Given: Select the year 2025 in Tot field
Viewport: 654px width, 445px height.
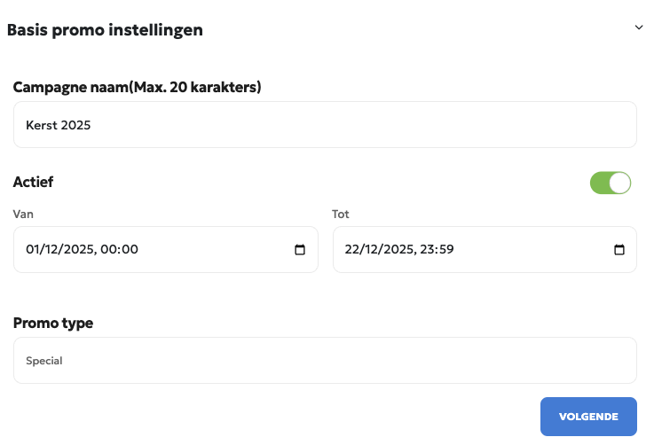Looking at the screenshot, I should (x=397, y=250).
